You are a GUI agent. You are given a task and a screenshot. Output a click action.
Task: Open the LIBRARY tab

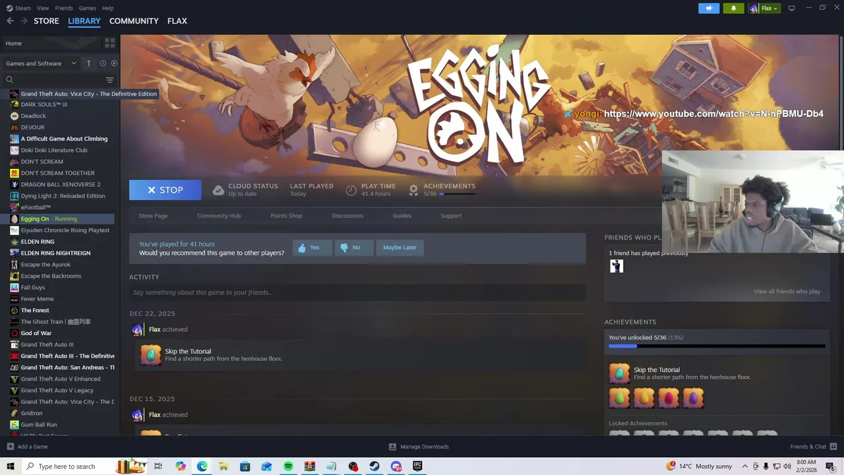[x=84, y=21]
